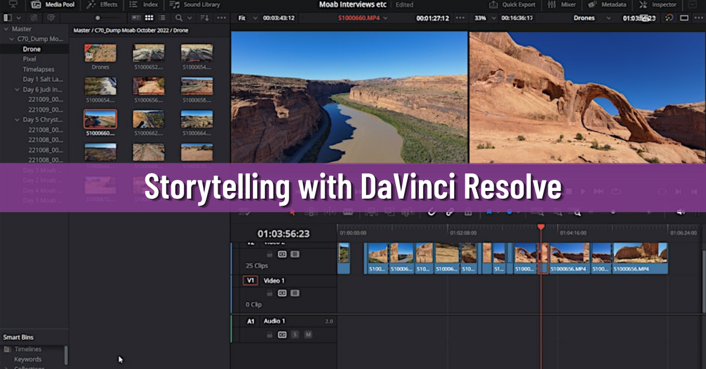Image resolution: width=706 pixels, height=369 pixels.
Task: Open the Effects panel tab
Action: [102, 4]
